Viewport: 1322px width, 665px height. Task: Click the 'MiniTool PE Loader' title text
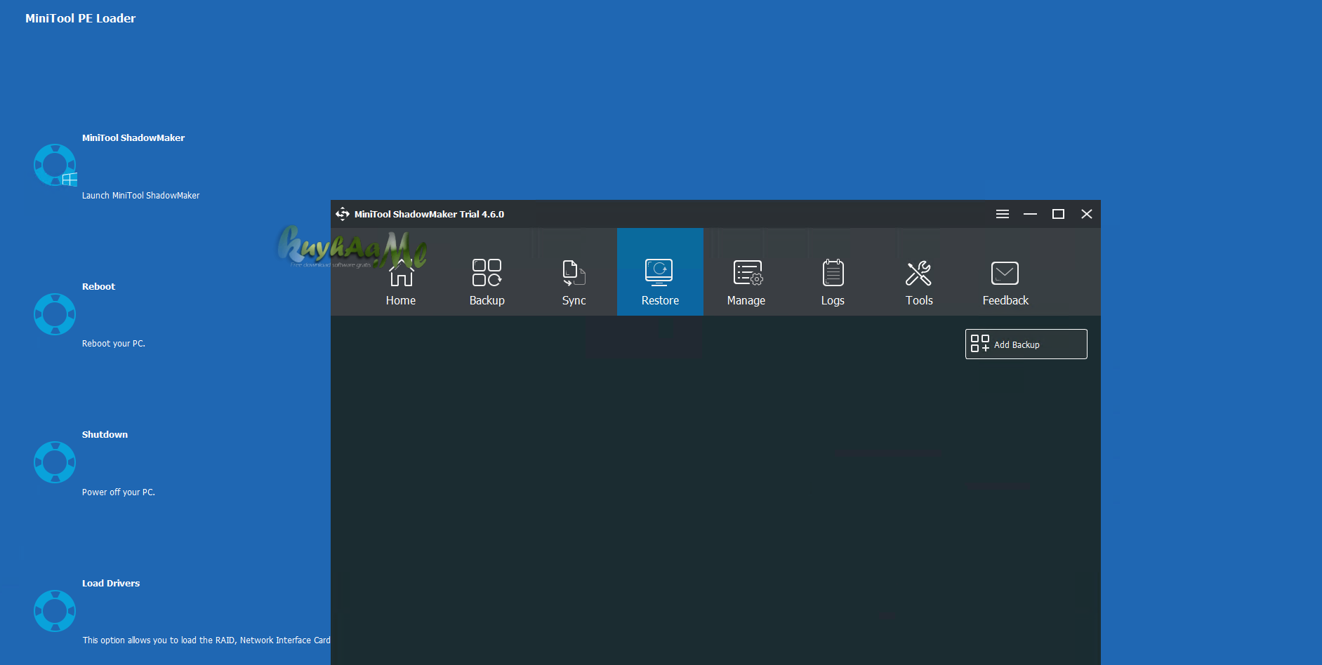point(80,18)
